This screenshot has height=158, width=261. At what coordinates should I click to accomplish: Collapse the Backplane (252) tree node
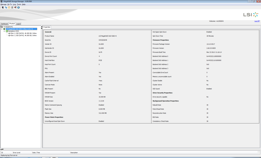4,31
